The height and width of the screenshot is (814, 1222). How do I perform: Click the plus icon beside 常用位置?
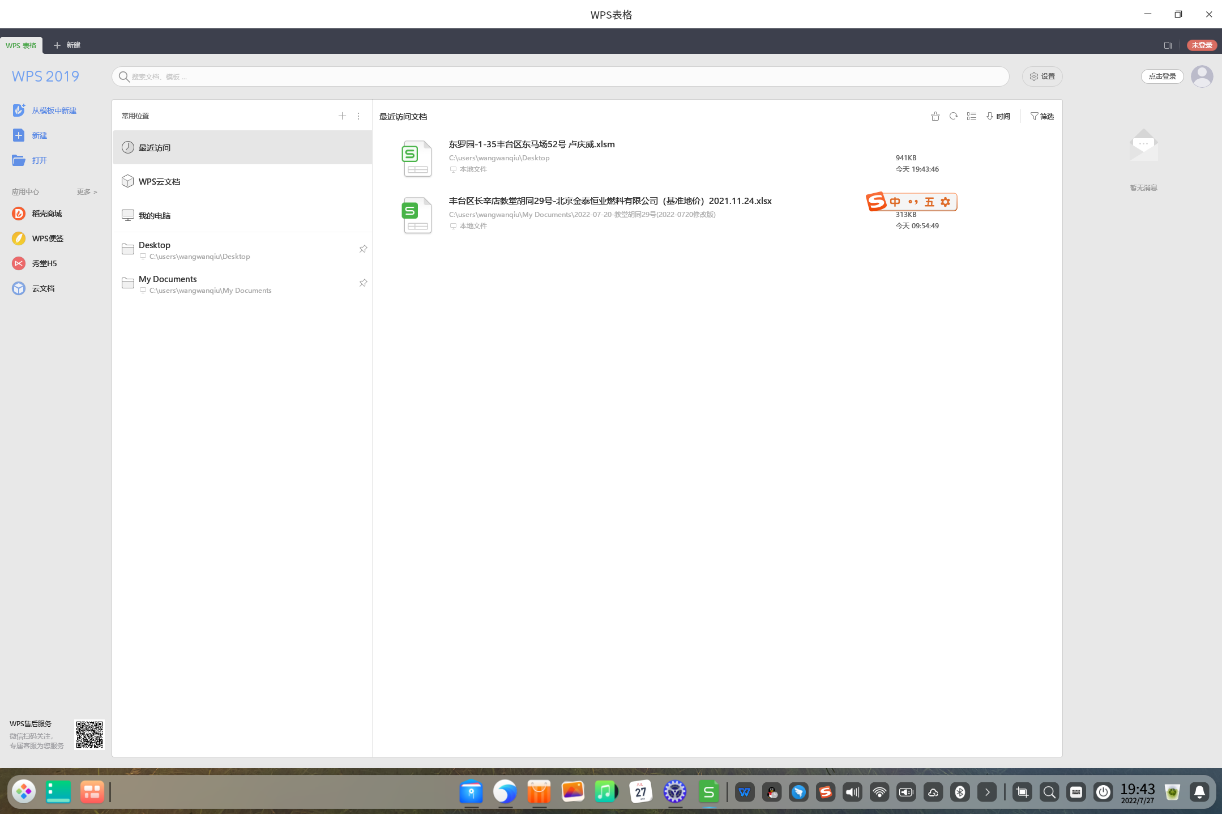342,116
